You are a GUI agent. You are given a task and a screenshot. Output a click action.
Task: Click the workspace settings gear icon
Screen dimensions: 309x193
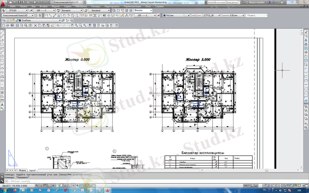click(x=36, y=15)
